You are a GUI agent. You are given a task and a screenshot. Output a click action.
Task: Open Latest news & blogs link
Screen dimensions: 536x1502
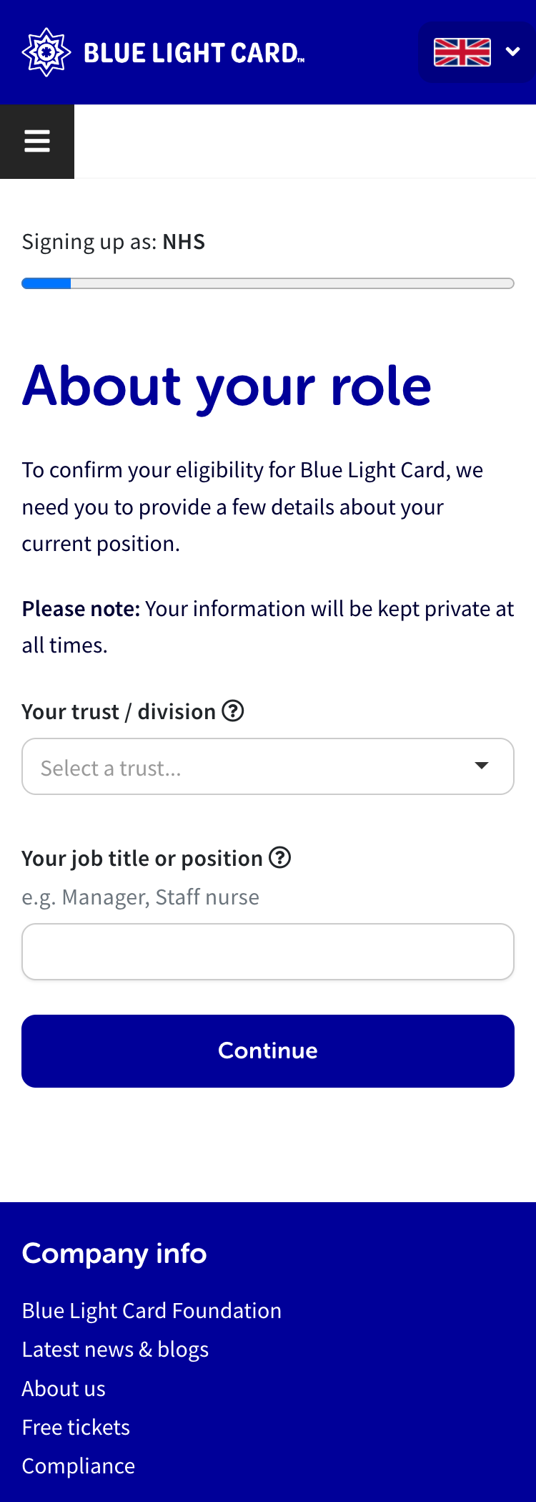tap(115, 1349)
